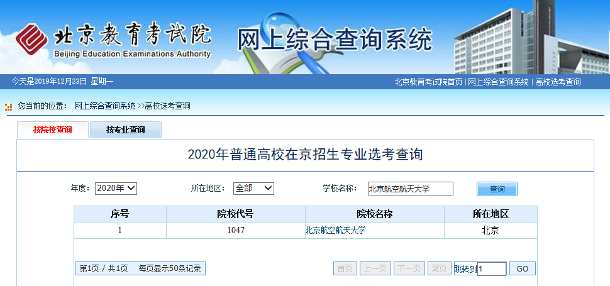Click the 上一页 pagination button
The width and height of the screenshot is (610, 286).
click(375, 268)
